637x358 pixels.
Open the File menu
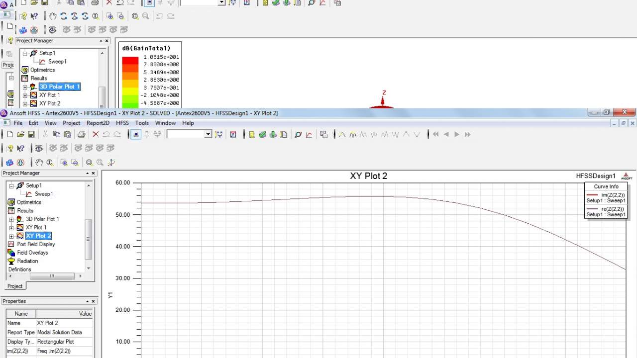pyautogui.click(x=18, y=123)
